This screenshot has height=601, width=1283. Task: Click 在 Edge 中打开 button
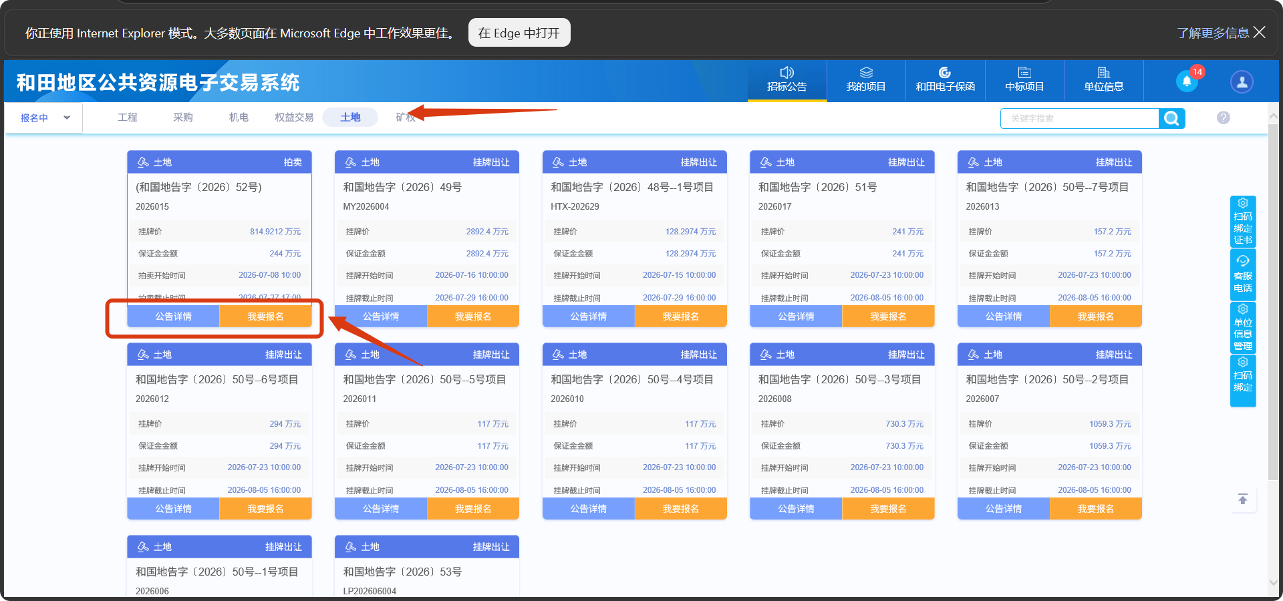pos(519,33)
